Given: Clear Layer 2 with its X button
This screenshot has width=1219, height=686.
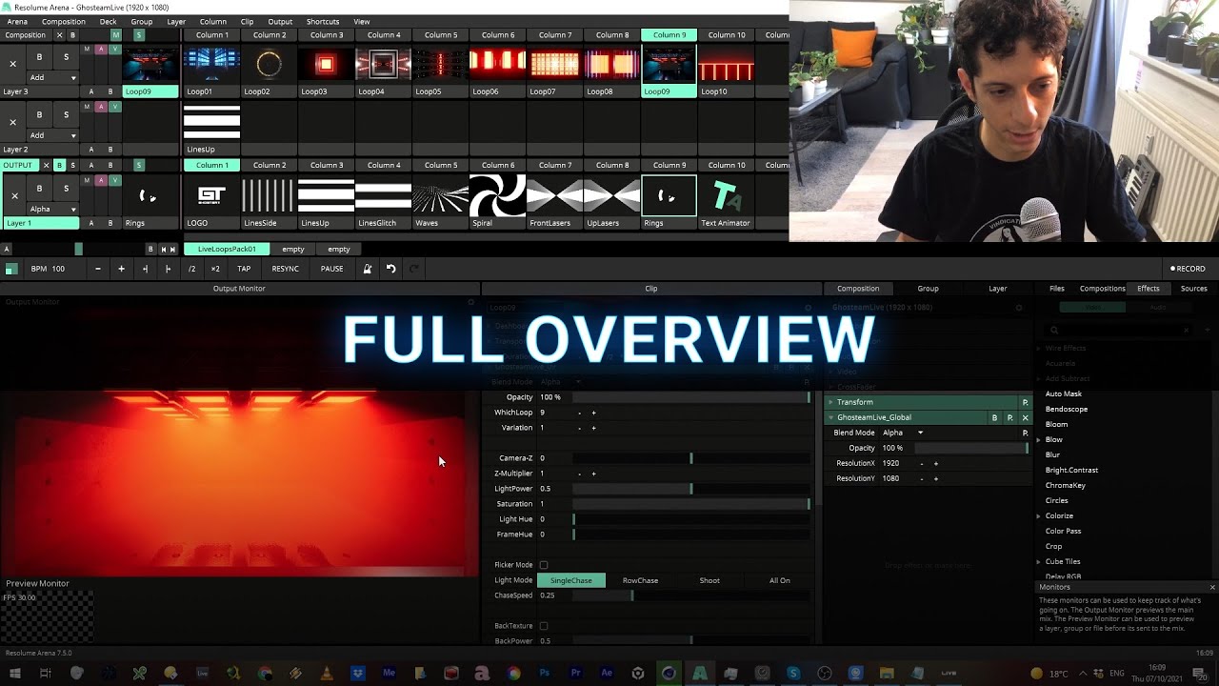Looking at the screenshot, I should pyautogui.click(x=12, y=122).
